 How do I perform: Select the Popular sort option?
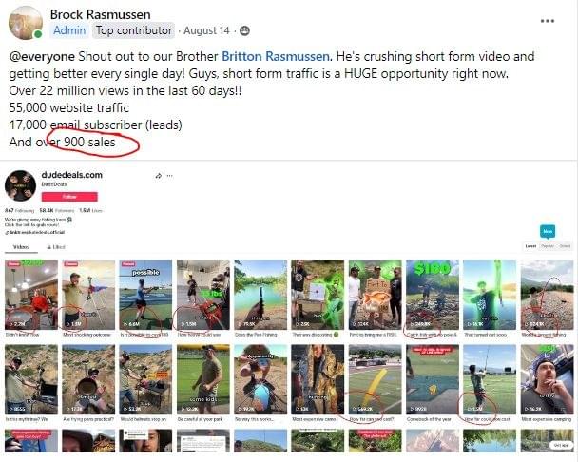549,246
